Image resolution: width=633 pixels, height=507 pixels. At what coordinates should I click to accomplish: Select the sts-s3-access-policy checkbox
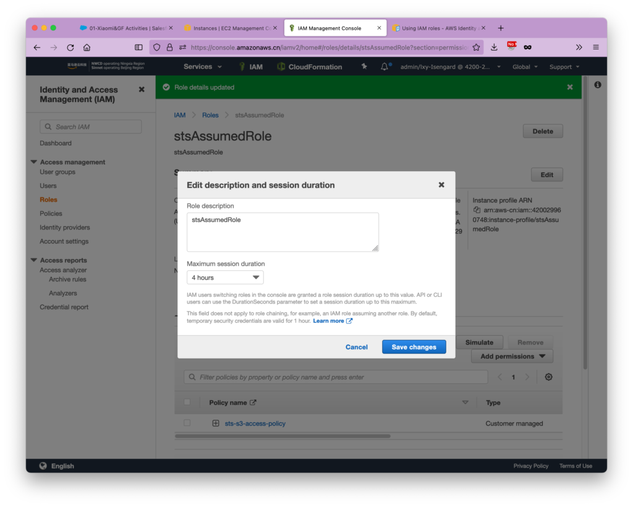[187, 424]
